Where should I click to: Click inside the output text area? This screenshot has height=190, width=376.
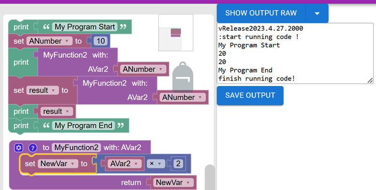(x=295, y=53)
